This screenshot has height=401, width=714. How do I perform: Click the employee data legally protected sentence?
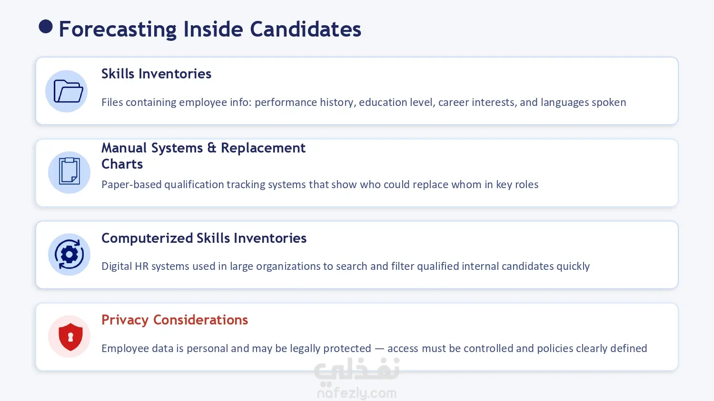[374, 348]
